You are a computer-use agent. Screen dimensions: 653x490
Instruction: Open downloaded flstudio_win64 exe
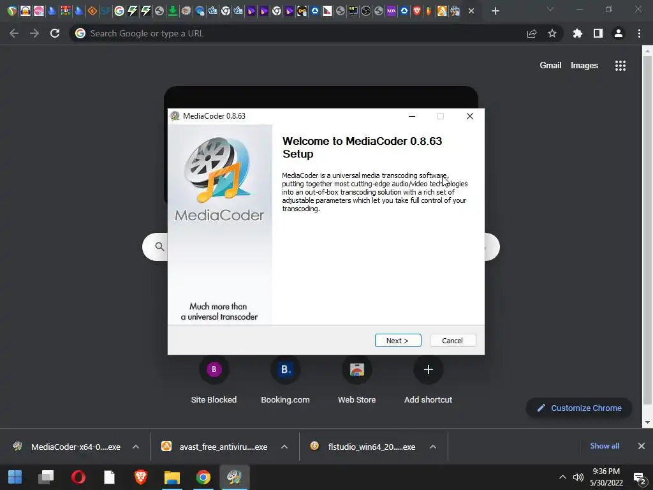point(363,447)
